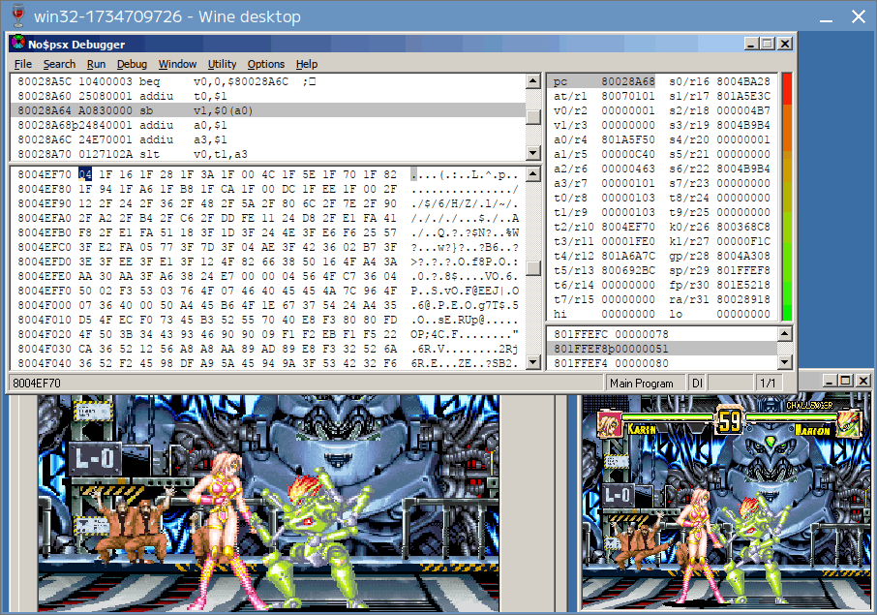This screenshot has height=615, width=877.
Task: Click the a0/r4 register value 801A5F50
Action: point(627,139)
